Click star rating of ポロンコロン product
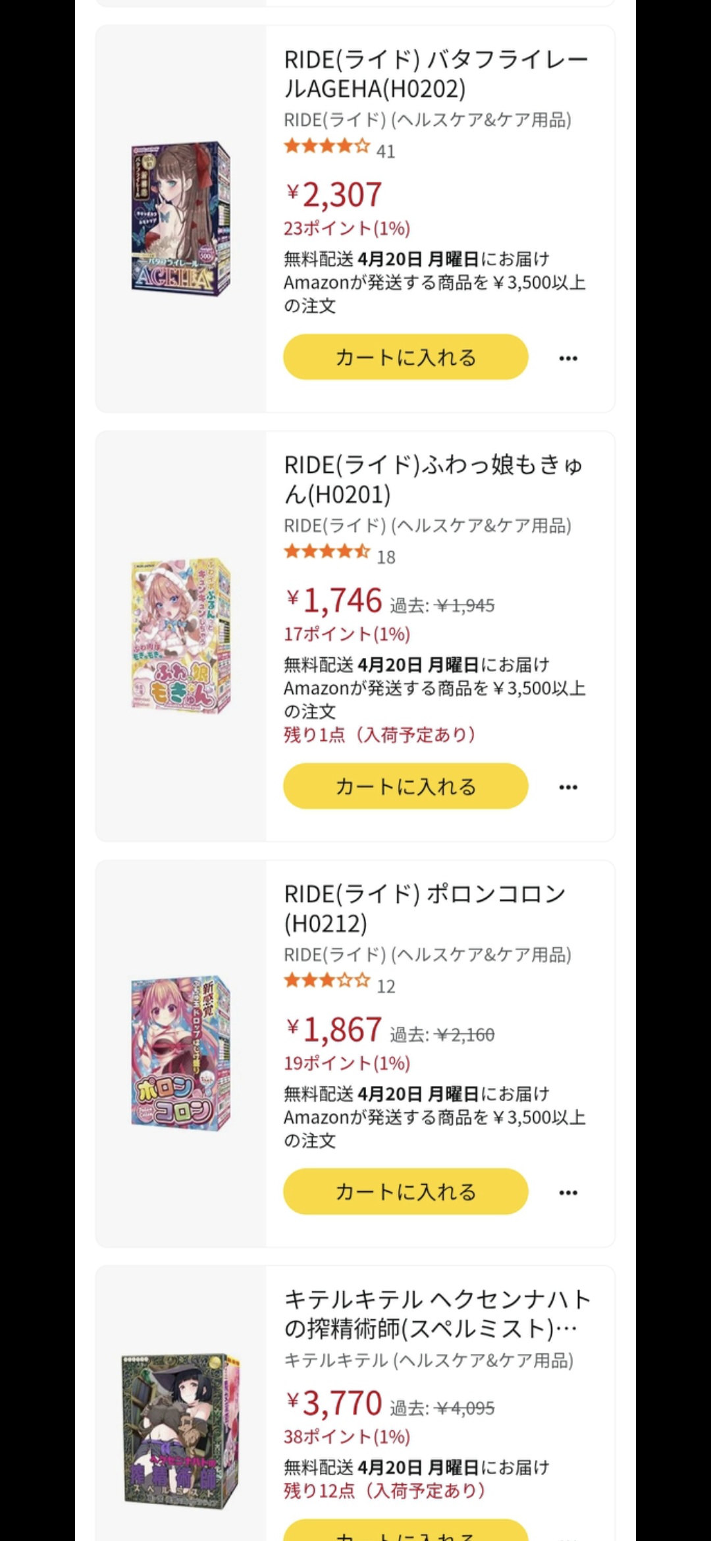Screen dimensions: 711x1541 (327, 981)
